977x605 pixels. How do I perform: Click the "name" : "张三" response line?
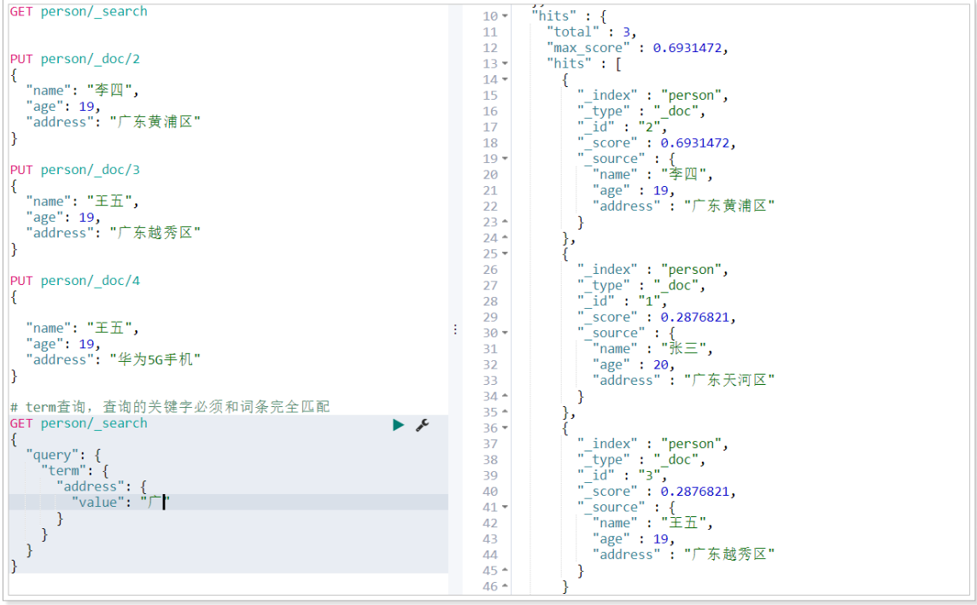pos(652,348)
